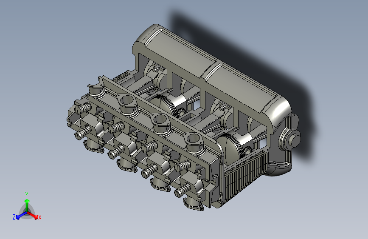Click the blue Z axis arrow of the triad
This screenshot has height=239, width=368.
(x=22, y=215)
